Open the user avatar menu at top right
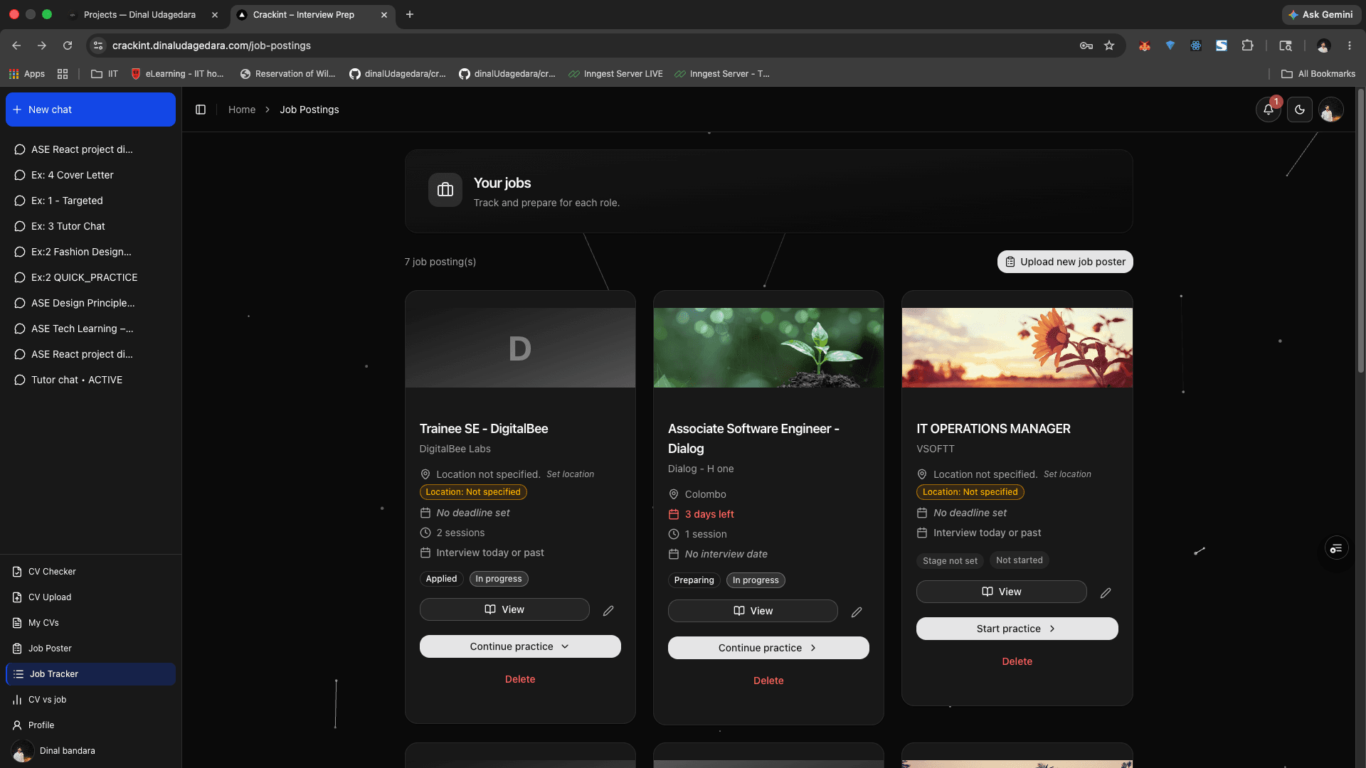1366x768 pixels. 1330,110
